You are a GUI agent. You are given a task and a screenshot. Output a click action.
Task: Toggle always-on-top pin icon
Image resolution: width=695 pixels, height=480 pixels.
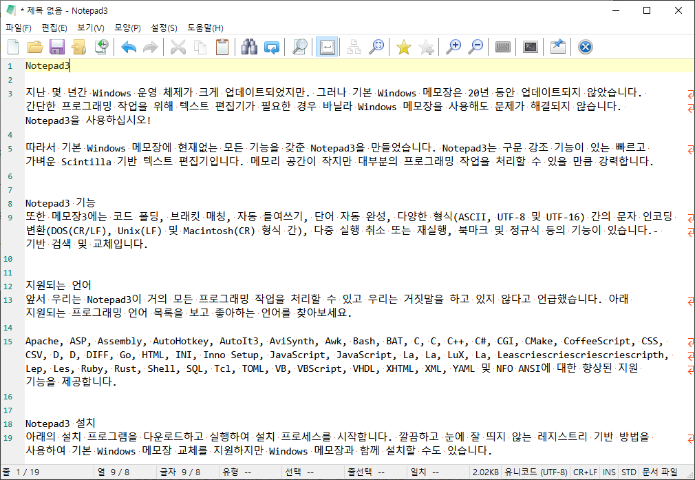coord(557,47)
